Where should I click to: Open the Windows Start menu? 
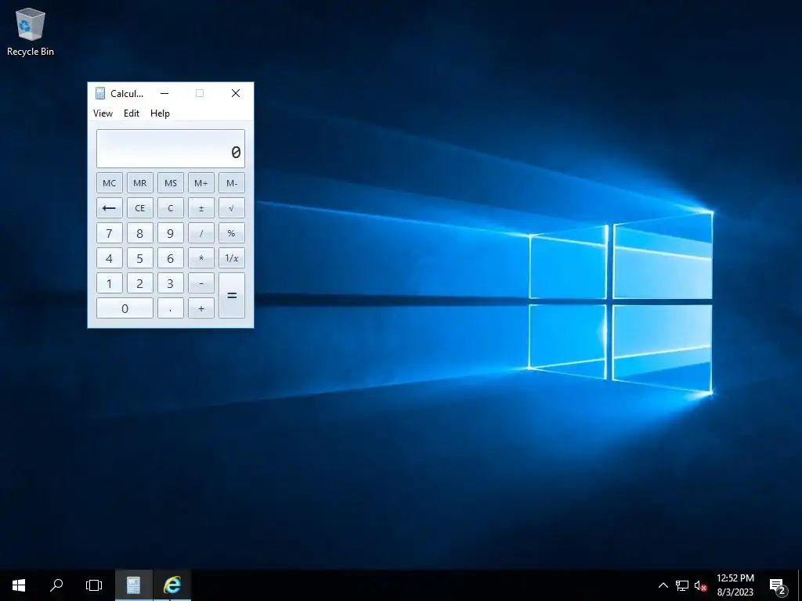[x=19, y=585]
